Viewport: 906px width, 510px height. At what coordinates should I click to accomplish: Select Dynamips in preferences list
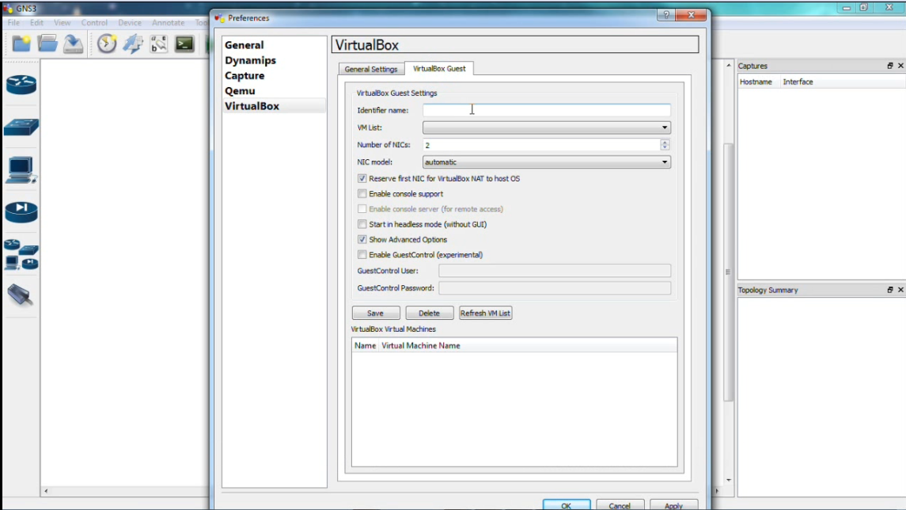pyautogui.click(x=274, y=60)
